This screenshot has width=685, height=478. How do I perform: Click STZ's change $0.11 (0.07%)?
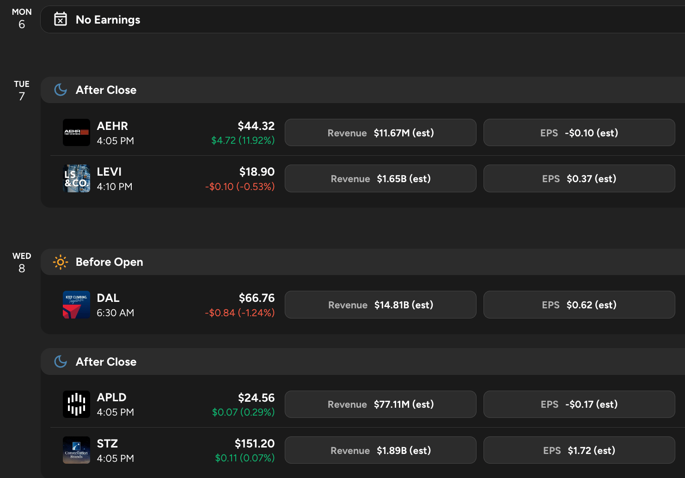click(x=245, y=458)
